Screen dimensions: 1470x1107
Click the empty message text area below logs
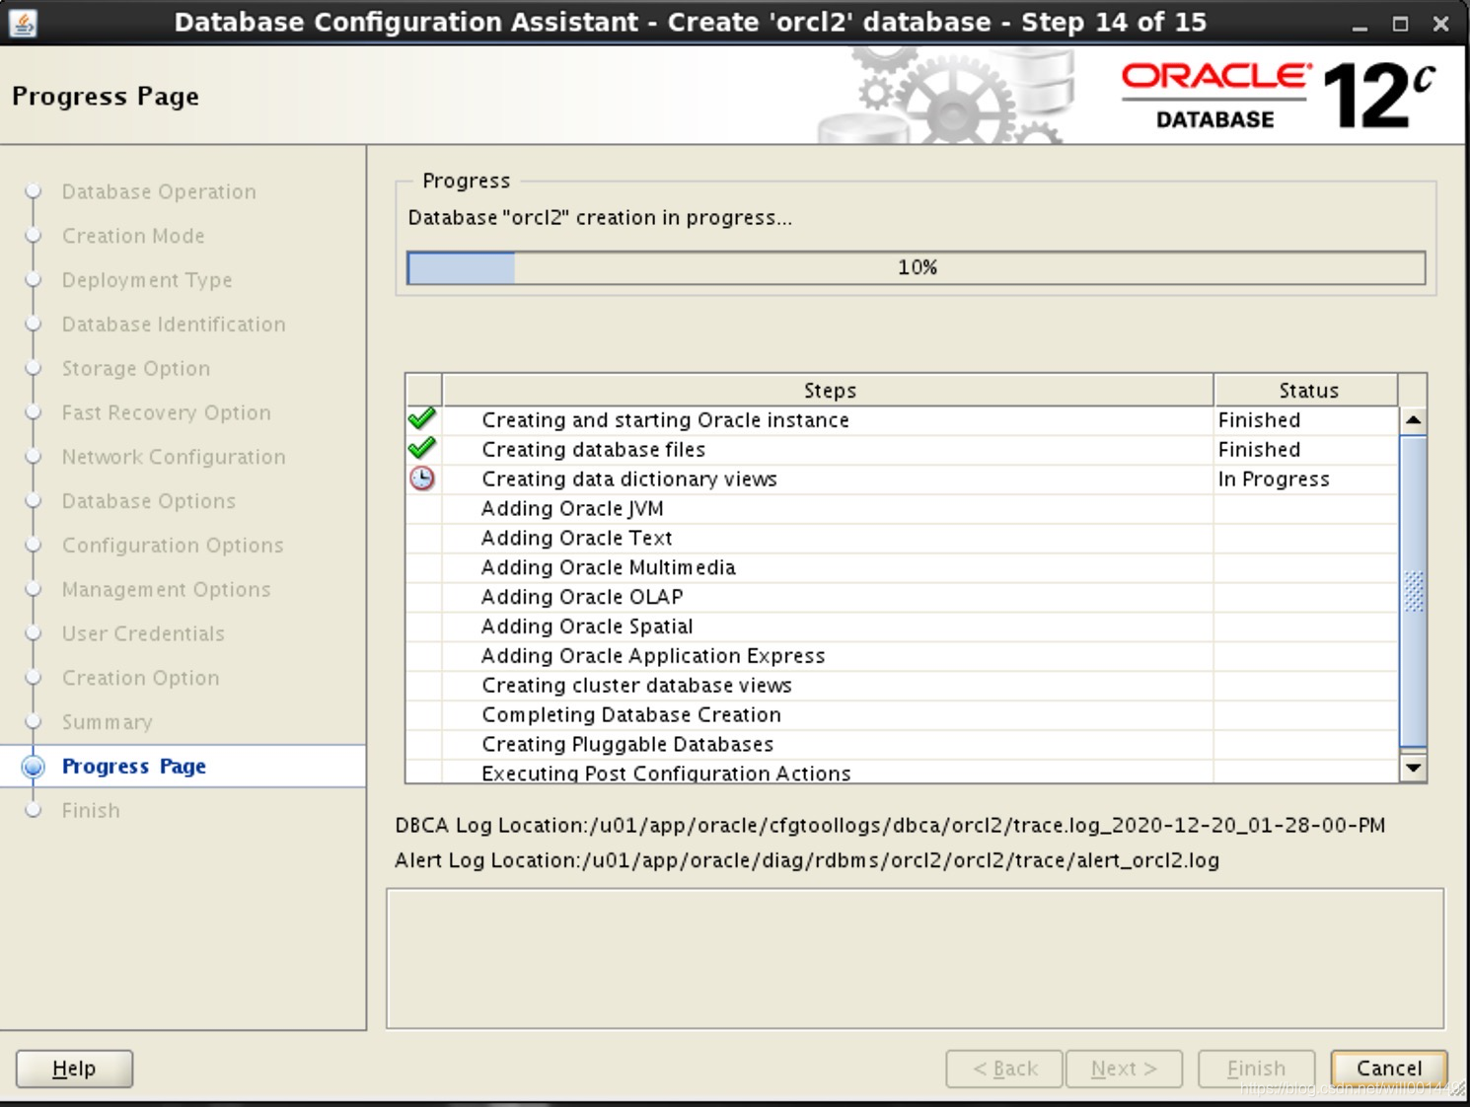(x=915, y=959)
